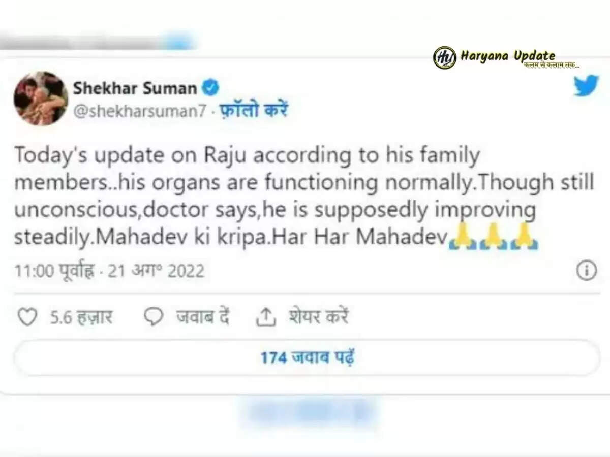The image size is (610, 457).
Task: Click the Haryana Update watermark text
Action: click(x=508, y=56)
